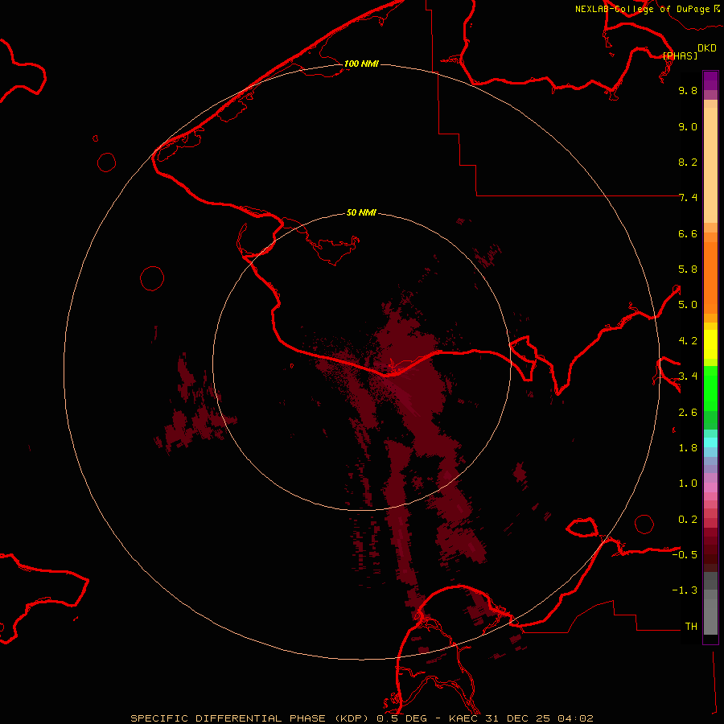Screen dimensions: 724x724
Task: Click the '50 NMI' range ring label
Action: (x=361, y=212)
